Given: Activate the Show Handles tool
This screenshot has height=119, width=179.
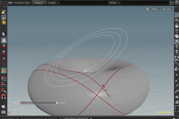Looking at the screenshot, I should [4, 71].
